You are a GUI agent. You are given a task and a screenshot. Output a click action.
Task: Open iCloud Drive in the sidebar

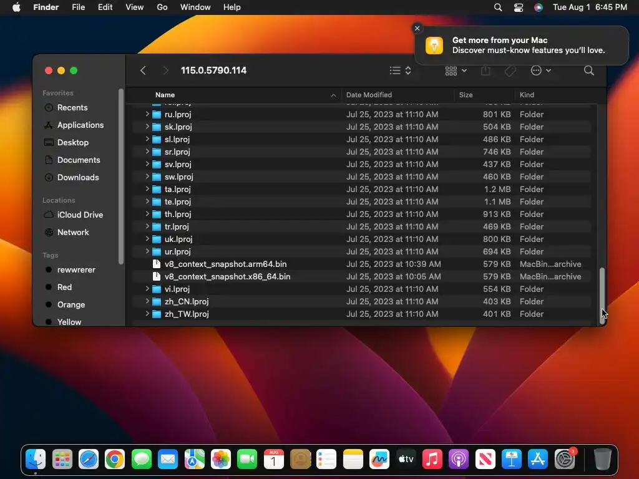[80, 215]
